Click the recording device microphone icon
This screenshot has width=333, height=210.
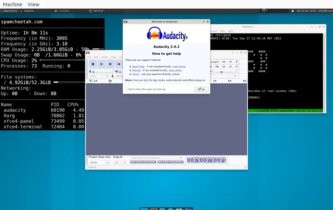click(x=112, y=76)
